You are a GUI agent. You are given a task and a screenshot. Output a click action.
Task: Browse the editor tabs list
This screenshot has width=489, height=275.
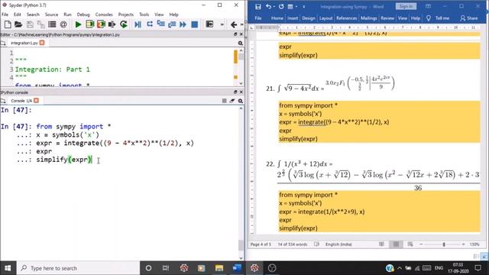tap(3, 43)
